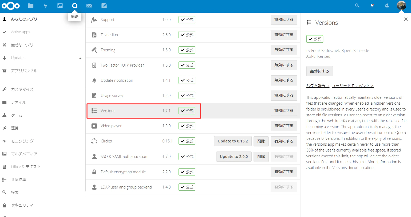Open the Activity lightning icon
Viewport: 411px width, 217px height.
tap(45, 6)
